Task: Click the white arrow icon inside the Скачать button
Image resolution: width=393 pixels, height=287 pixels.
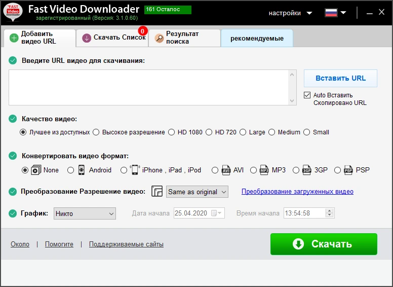Action: (298, 244)
